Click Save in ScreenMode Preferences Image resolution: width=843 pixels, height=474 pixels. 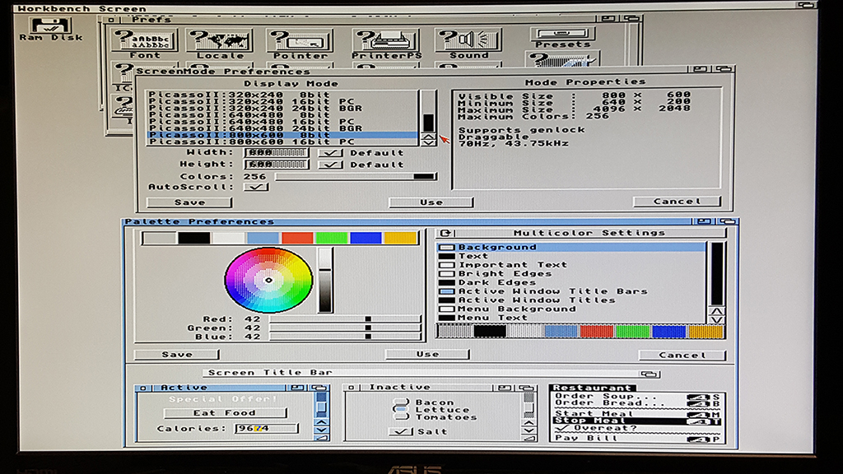tap(189, 202)
